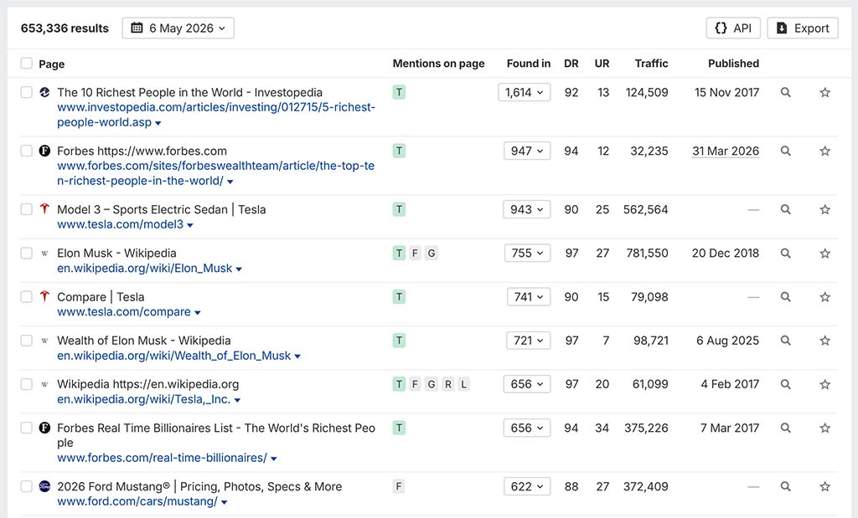Click the traffic value 562,564
Image resolution: width=858 pixels, height=518 pixels.
(646, 209)
